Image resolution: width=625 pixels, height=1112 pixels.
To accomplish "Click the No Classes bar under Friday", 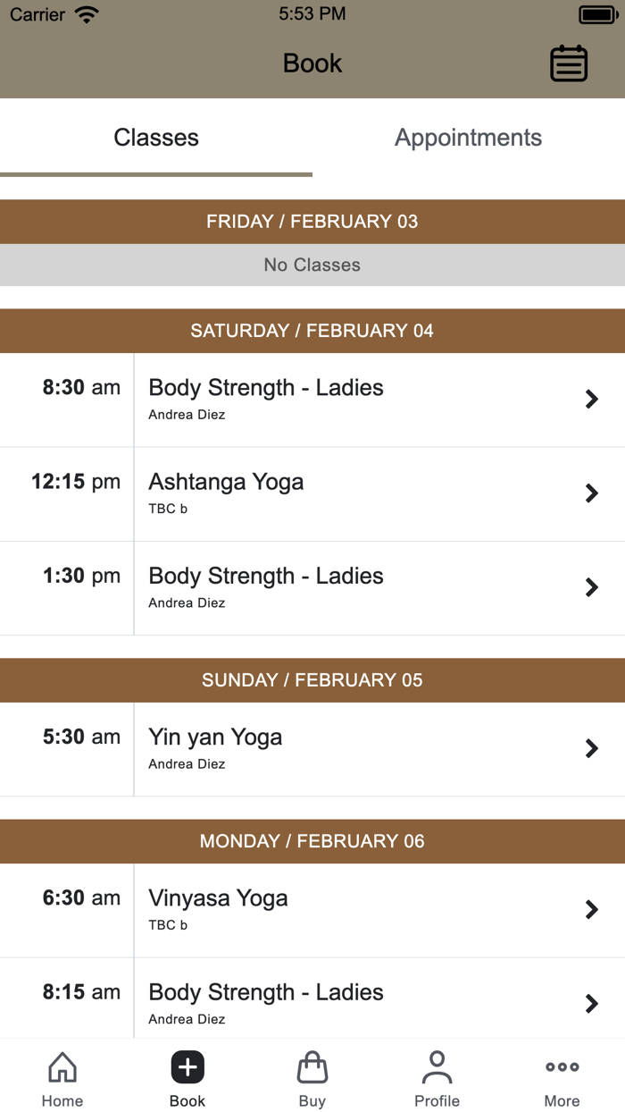I will click(312, 265).
